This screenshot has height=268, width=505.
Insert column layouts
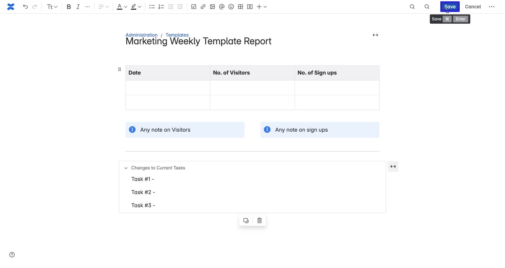[250, 7]
